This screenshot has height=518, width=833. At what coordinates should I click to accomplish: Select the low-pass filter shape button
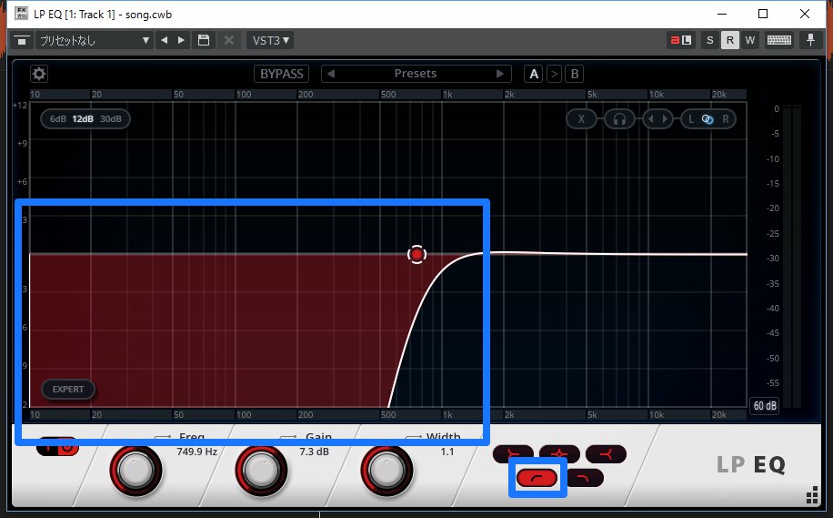(583, 477)
